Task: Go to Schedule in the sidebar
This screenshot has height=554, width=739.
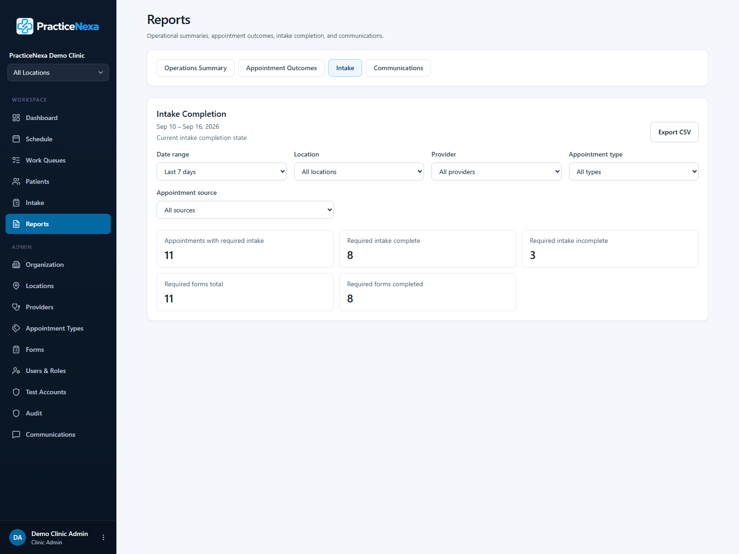Action: coord(58,139)
